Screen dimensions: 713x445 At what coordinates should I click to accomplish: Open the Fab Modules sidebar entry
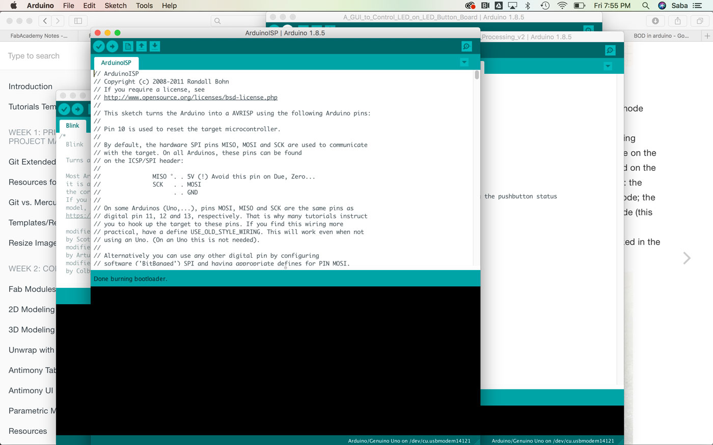[32, 289]
